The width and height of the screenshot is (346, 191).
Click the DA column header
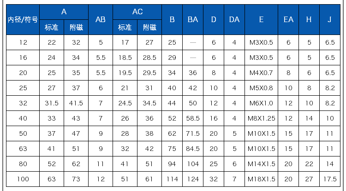[x=234, y=19]
